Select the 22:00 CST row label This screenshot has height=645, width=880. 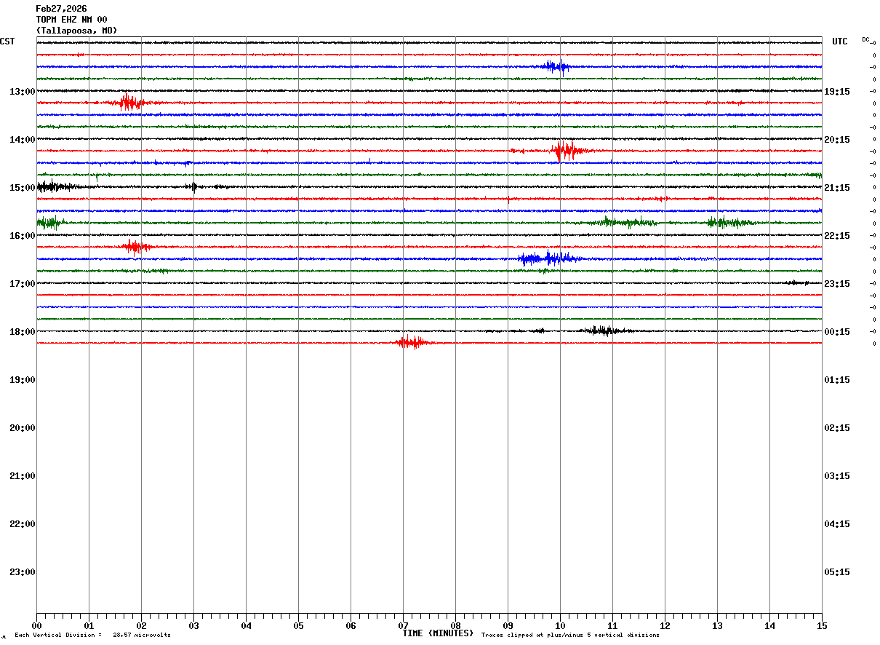23,523
